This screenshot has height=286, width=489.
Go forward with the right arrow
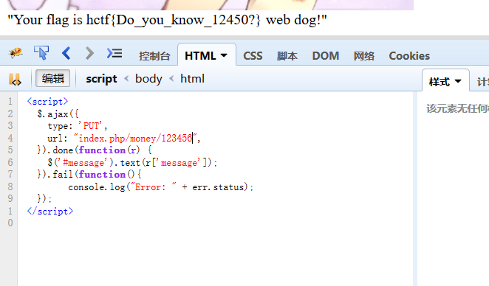[x=89, y=53]
